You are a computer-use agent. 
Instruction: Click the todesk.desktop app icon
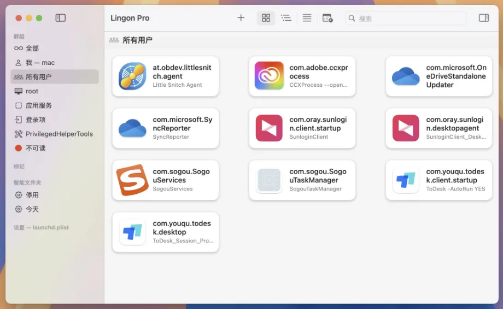pos(132,232)
